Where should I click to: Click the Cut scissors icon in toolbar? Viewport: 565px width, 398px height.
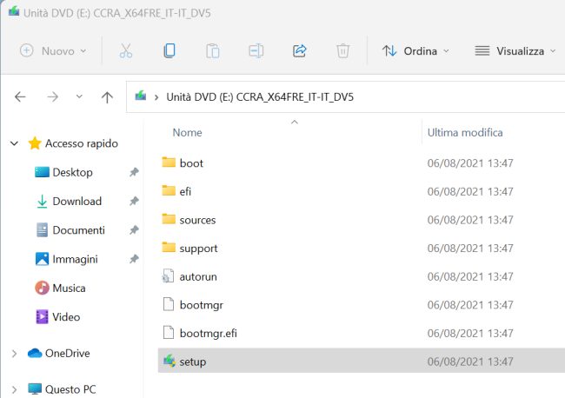click(x=126, y=50)
